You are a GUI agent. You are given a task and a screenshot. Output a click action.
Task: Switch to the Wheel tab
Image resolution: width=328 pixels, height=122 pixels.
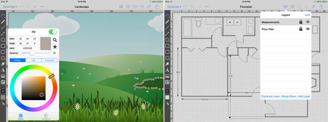tap(17, 60)
